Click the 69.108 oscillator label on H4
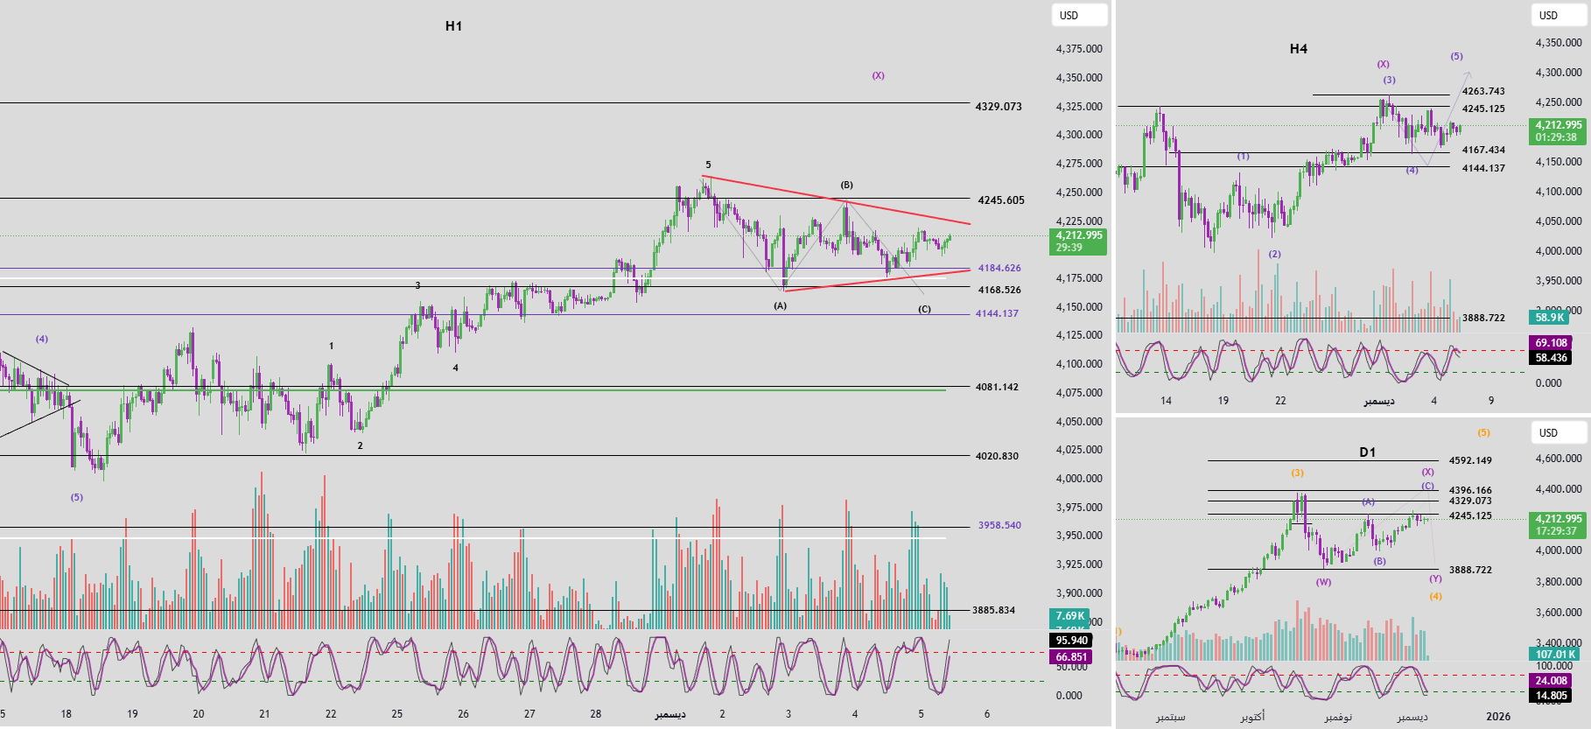 point(1551,343)
